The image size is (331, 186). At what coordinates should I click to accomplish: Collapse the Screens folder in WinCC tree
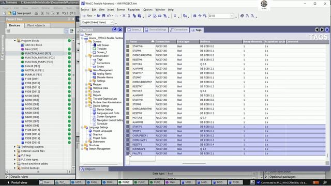[x=86, y=41]
